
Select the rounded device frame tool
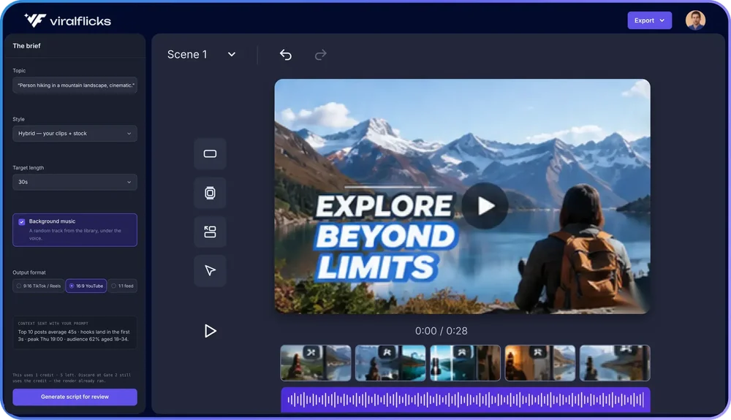point(211,193)
